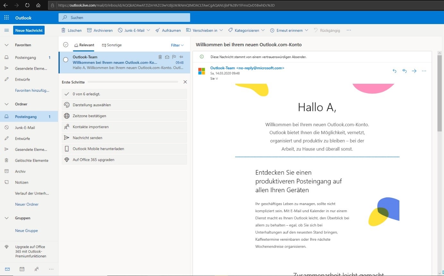Expand the Junk-E-Mail dropdown arrow
Viewport: 444px width, 276px height.
[148, 30]
